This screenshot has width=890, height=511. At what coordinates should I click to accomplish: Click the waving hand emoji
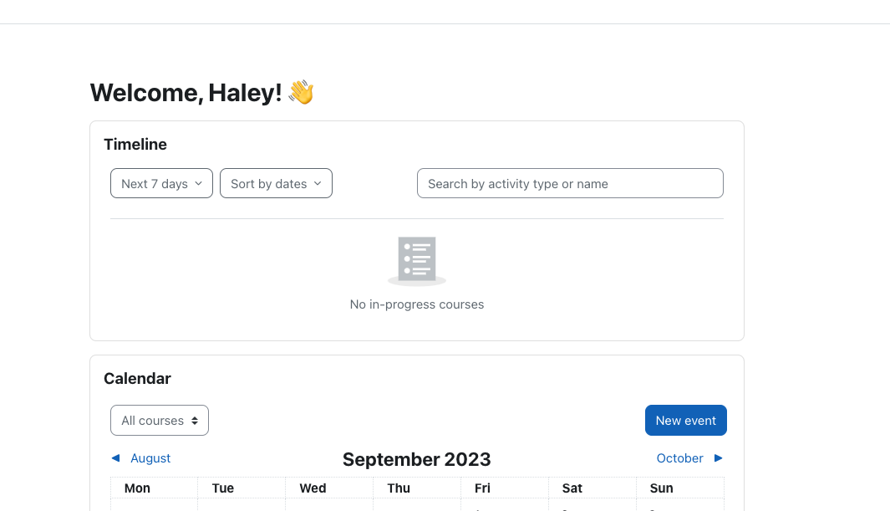pos(302,92)
